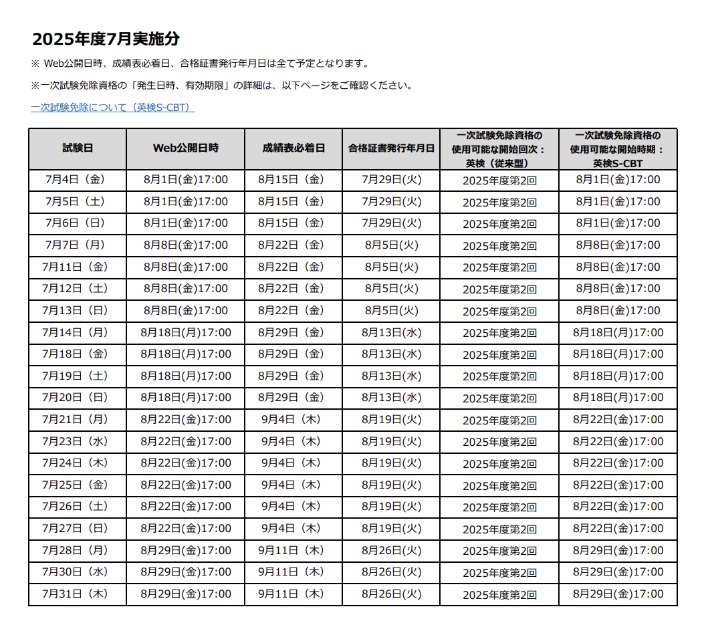Click 8月26日(火) in the 7月30日 row
The image size is (710, 627).
391,572
